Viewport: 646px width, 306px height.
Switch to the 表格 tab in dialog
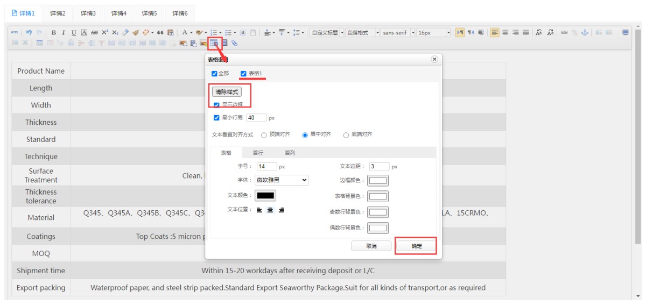pos(226,153)
